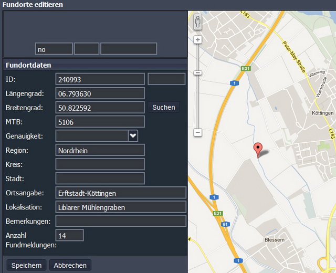
Task: Open the Genauigkeit dropdown arrow
Action: pyautogui.click(x=133, y=136)
